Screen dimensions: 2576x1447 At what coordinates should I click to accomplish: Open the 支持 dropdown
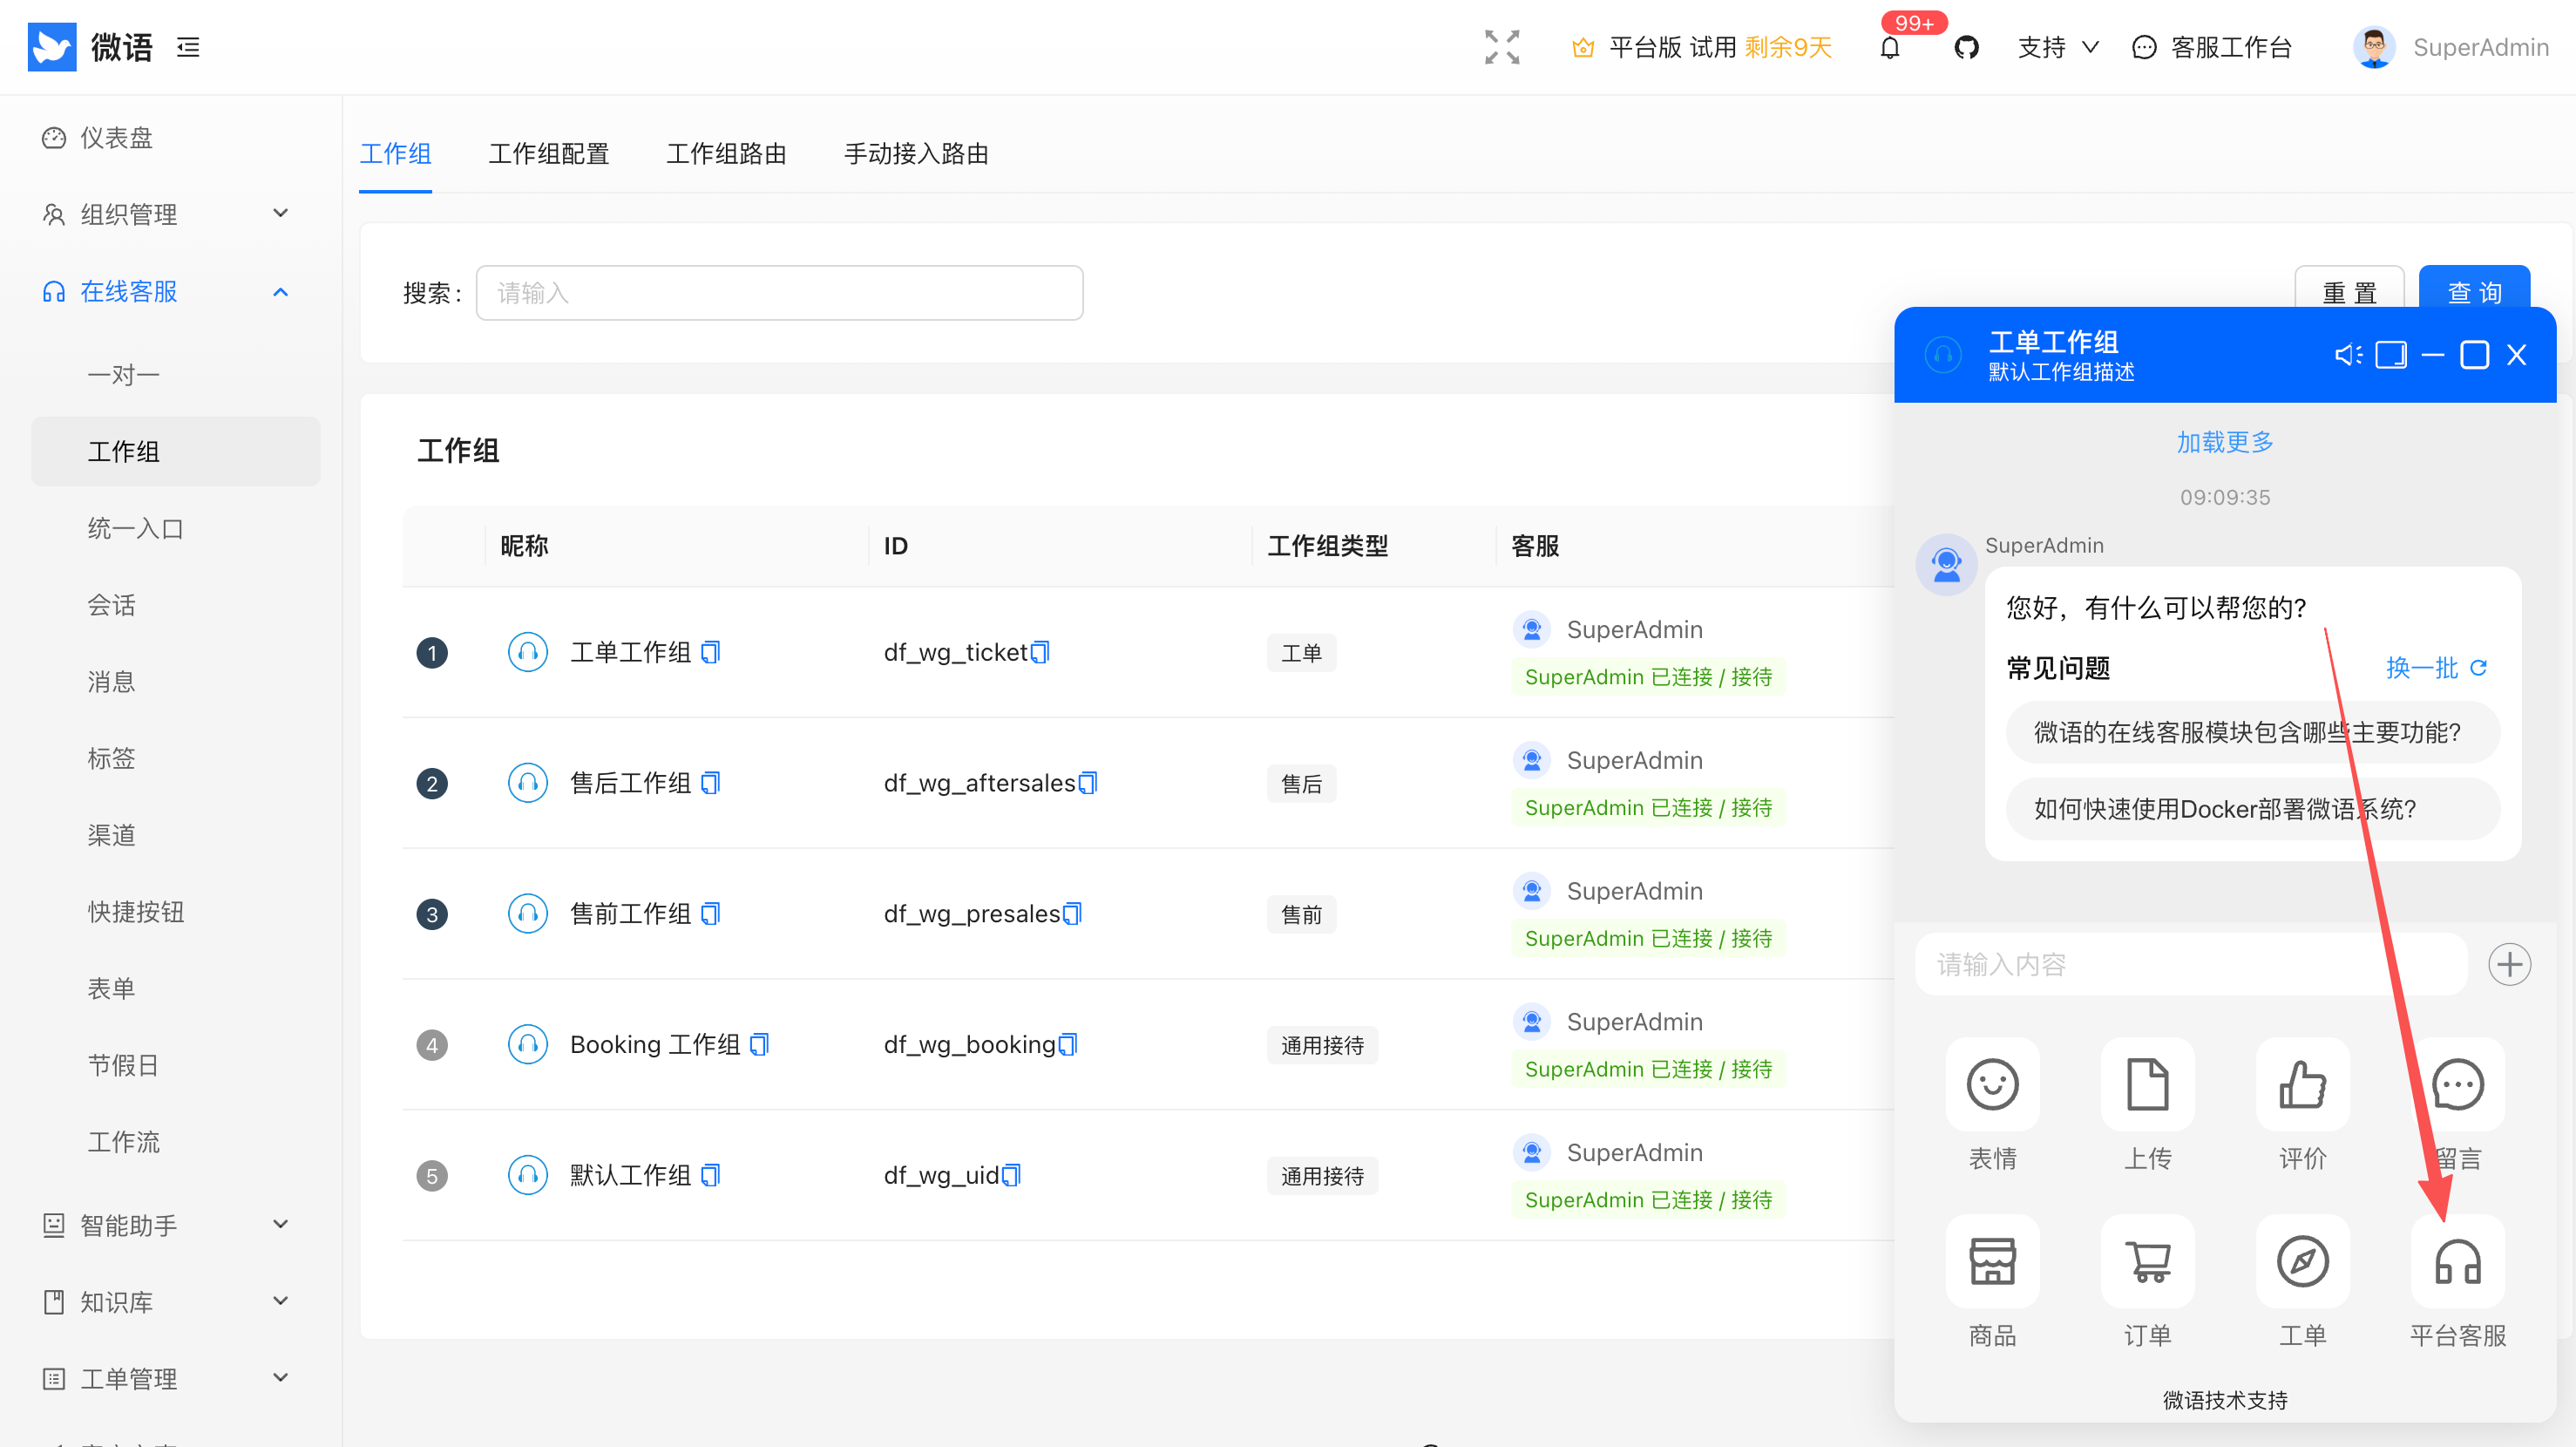point(2057,47)
